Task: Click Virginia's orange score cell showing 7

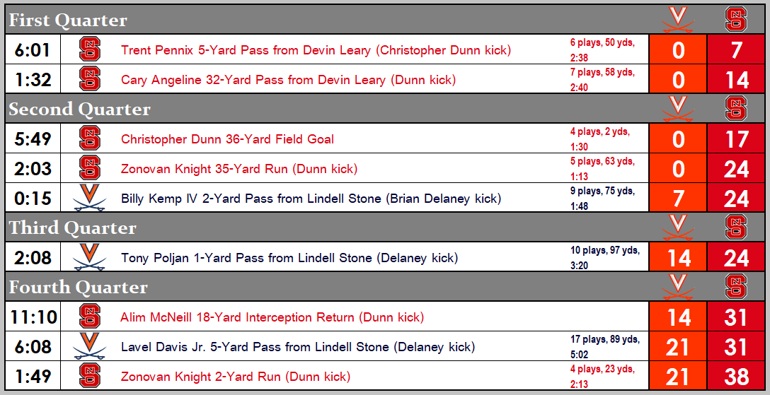Action: pos(678,199)
